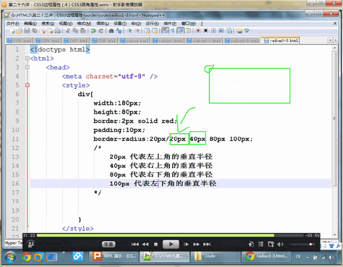This screenshot has width=343, height=267.
Task: Click the Redo arrow icon
Action: [101, 31]
